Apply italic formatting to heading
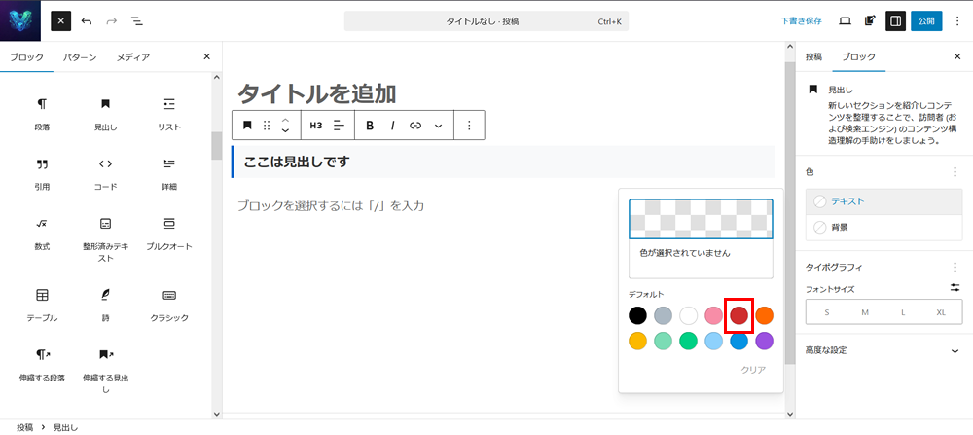973x435 pixels. [393, 126]
